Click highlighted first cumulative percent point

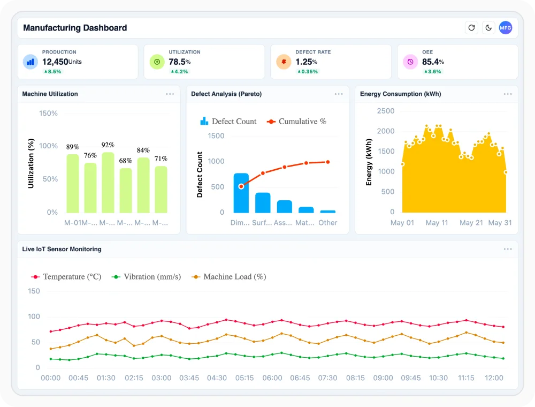pyautogui.click(x=241, y=186)
